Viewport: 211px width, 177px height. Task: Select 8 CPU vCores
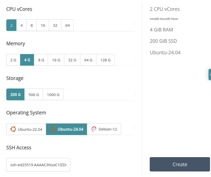[32, 25]
